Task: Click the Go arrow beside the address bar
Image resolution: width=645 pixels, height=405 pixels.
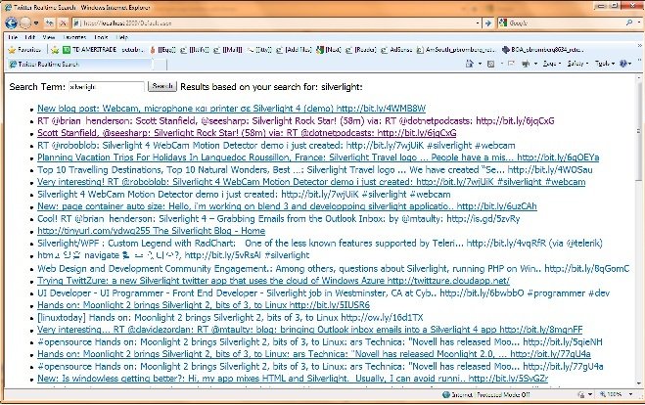Action: coord(487,23)
